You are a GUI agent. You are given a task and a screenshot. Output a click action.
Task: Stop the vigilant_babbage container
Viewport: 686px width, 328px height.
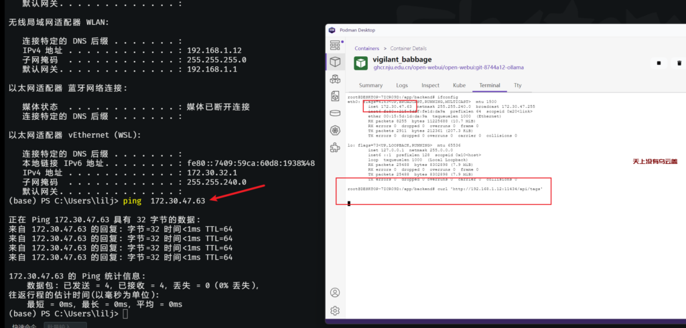point(659,63)
